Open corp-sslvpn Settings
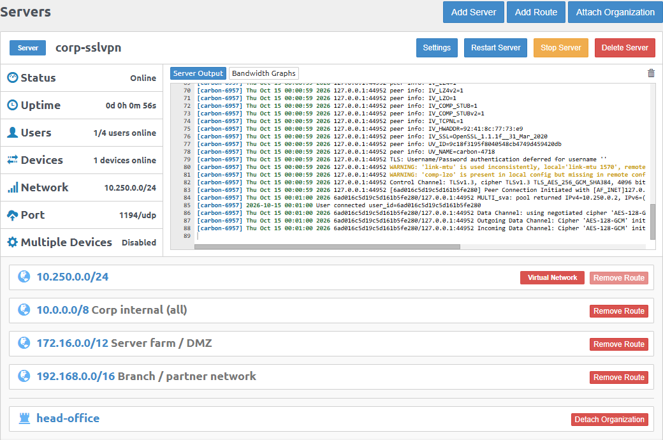The height and width of the screenshot is (440, 663). point(437,48)
